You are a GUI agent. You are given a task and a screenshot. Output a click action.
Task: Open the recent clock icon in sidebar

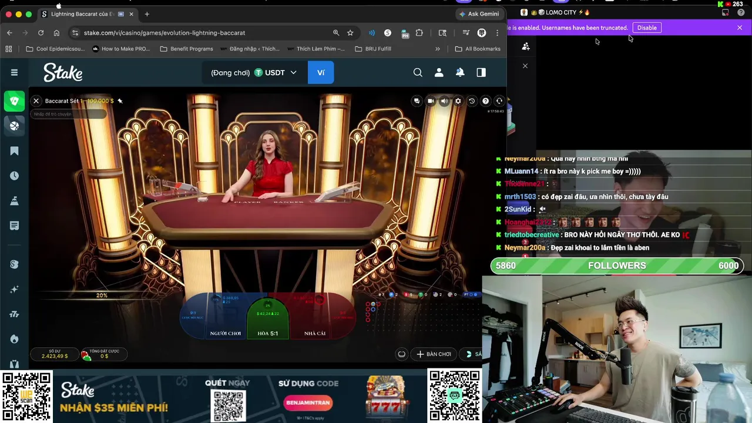14,176
